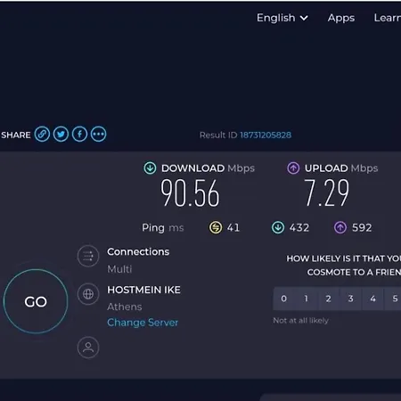The width and height of the screenshot is (401, 401).
Task: Open the Result ID 18731205828 link
Action: [x=266, y=135]
